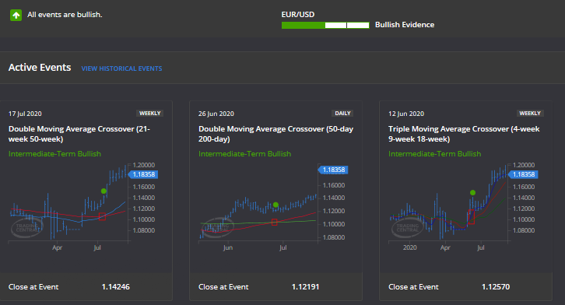Click the WEEKLY badge on 17 Jul 2020 card
The width and height of the screenshot is (565, 305).
pyautogui.click(x=150, y=113)
